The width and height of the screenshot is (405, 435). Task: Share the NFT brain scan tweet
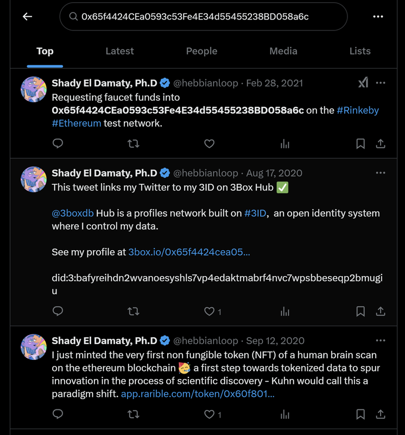point(381,415)
